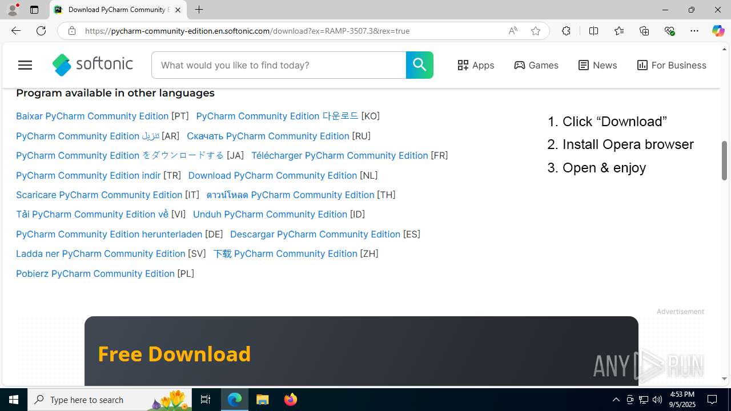
Task: Open the Turkish PyCharm indir link
Action: tap(88, 175)
